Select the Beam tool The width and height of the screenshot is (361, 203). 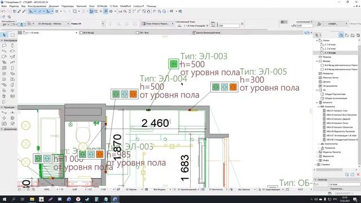pyautogui.click(x=4, y=51)
